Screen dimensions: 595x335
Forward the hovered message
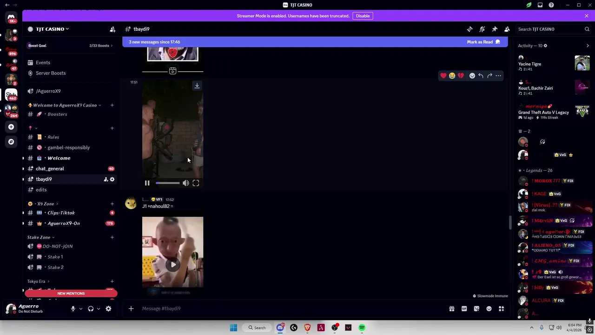coord(489,75)
